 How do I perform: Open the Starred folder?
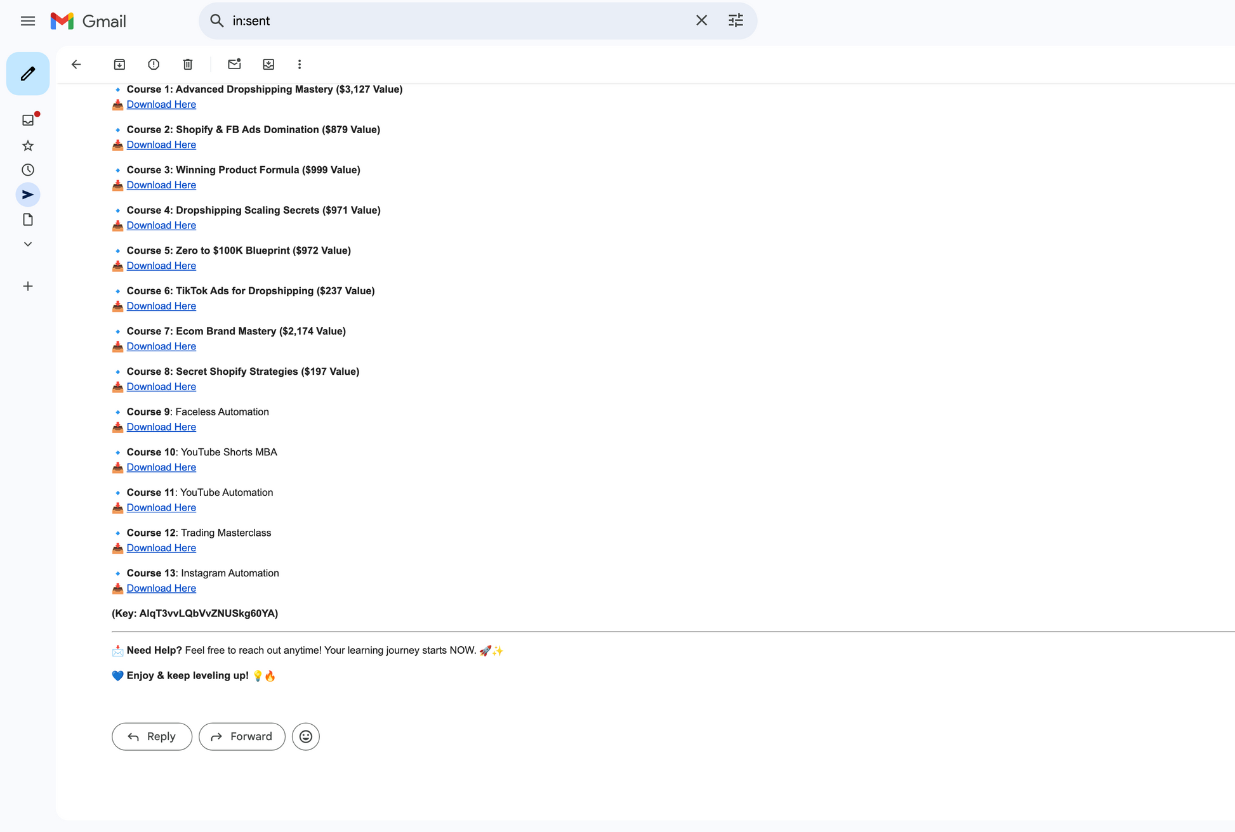(28, 146)
